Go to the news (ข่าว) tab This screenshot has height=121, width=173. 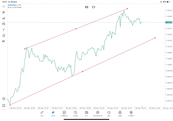86,113
